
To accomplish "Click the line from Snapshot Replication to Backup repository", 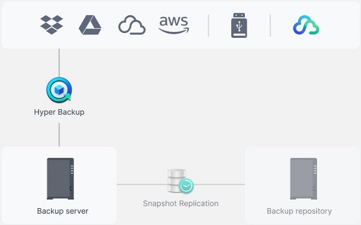I will tap(220, 184).
